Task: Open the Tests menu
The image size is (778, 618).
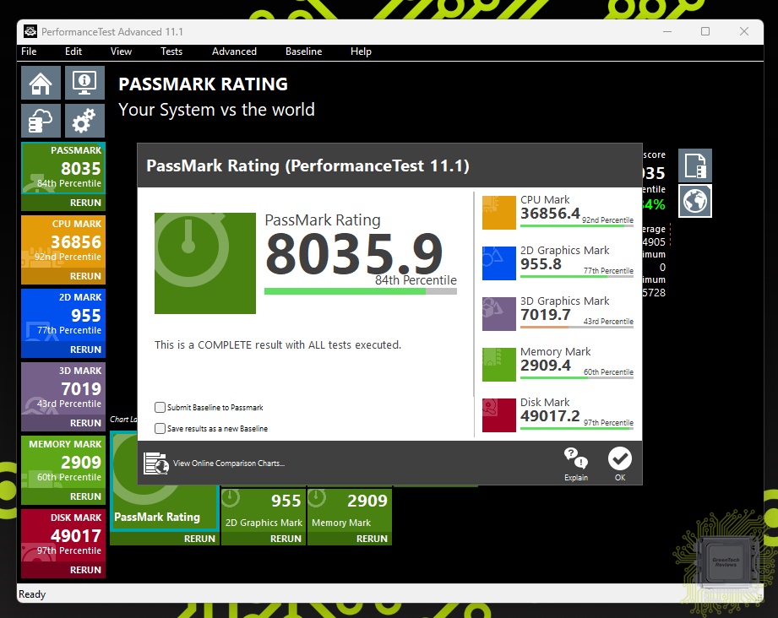Action: tap(171, 51)
